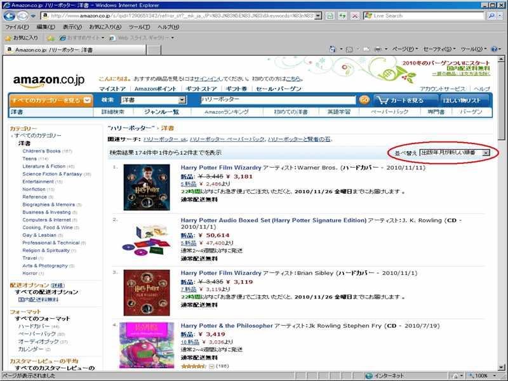
Task: Expand the すべてのカテゴリーを見る dropdown button
Action: point(51,100)
